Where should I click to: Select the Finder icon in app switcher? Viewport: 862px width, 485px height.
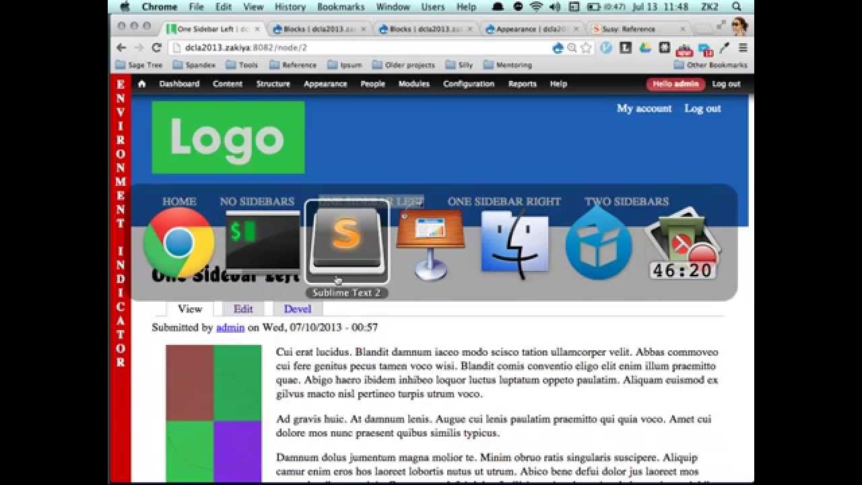coord(515,243)
